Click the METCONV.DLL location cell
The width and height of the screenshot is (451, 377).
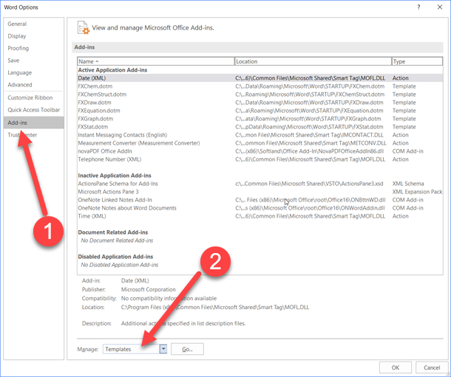click(311, 143)
